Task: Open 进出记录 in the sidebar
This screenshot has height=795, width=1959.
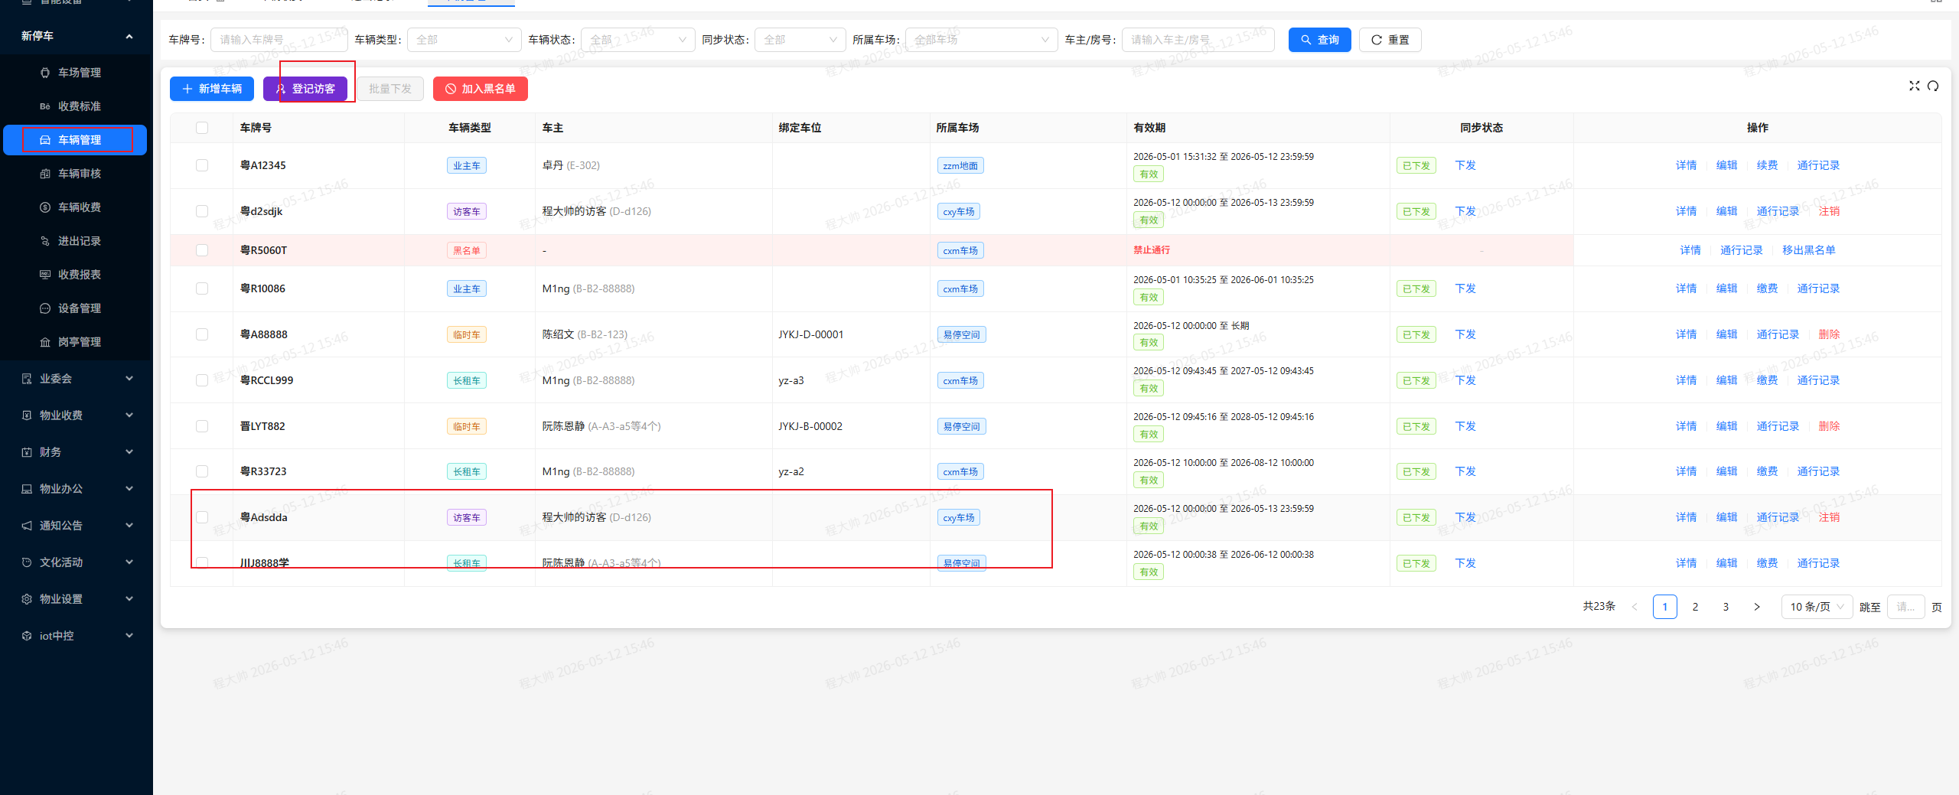Action: pyautogui.click(x=77, y=241)
